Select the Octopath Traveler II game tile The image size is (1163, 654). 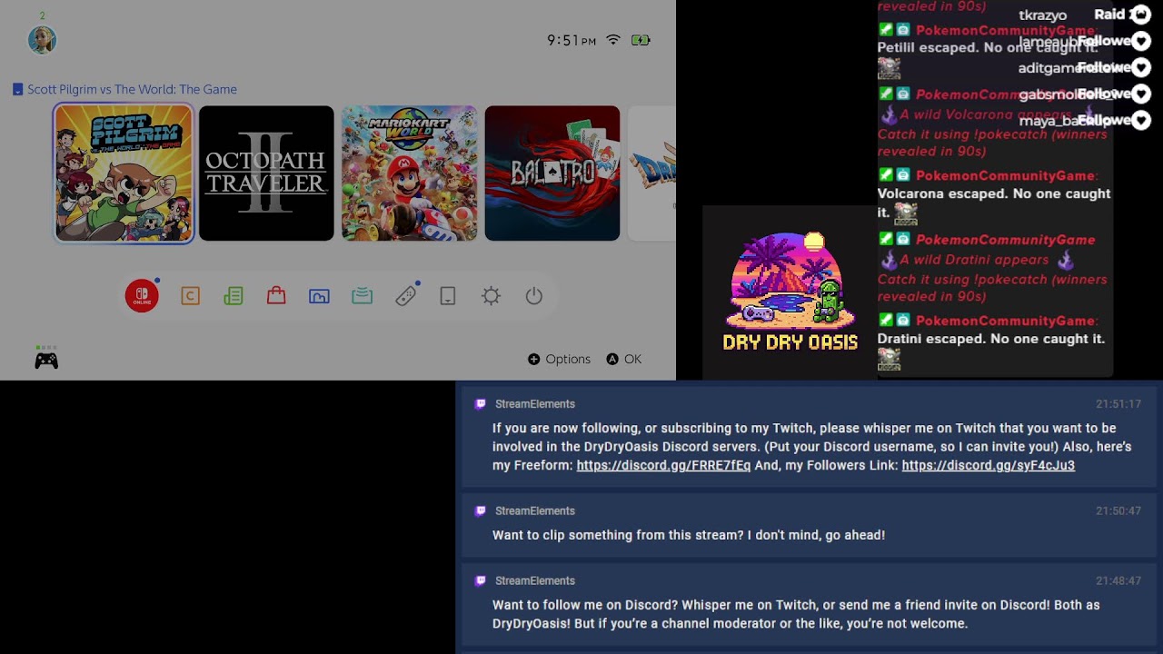coord(266,173)
